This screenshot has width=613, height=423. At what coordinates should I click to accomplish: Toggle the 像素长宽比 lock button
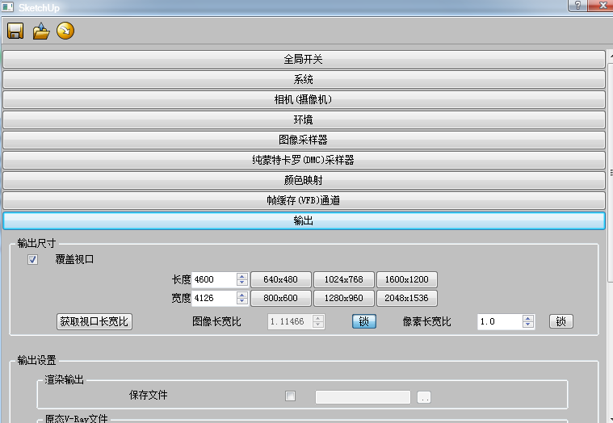coord(561,321)
